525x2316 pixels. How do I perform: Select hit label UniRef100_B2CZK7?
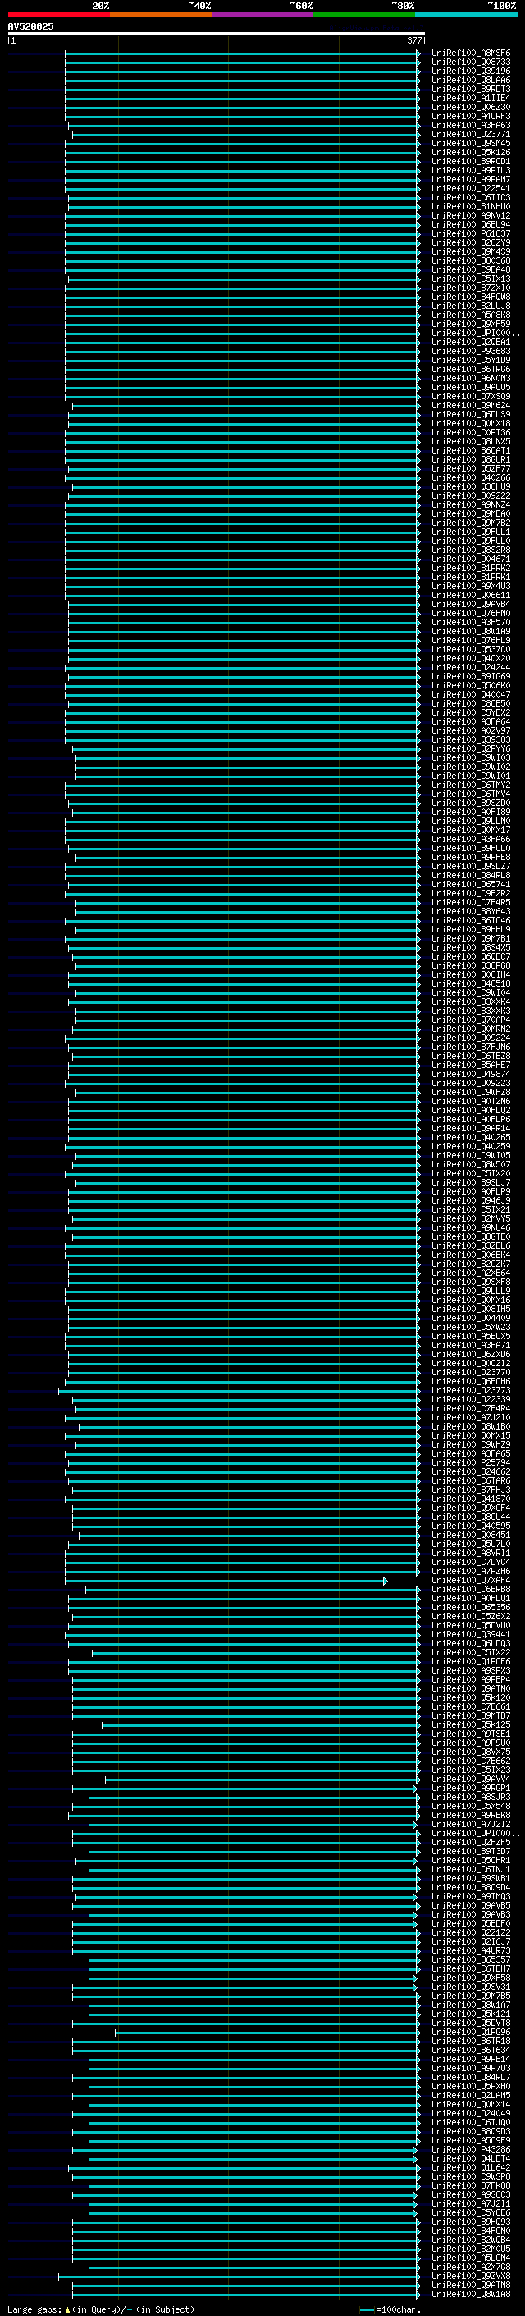pyautogui.click(x=471, y=1264)
